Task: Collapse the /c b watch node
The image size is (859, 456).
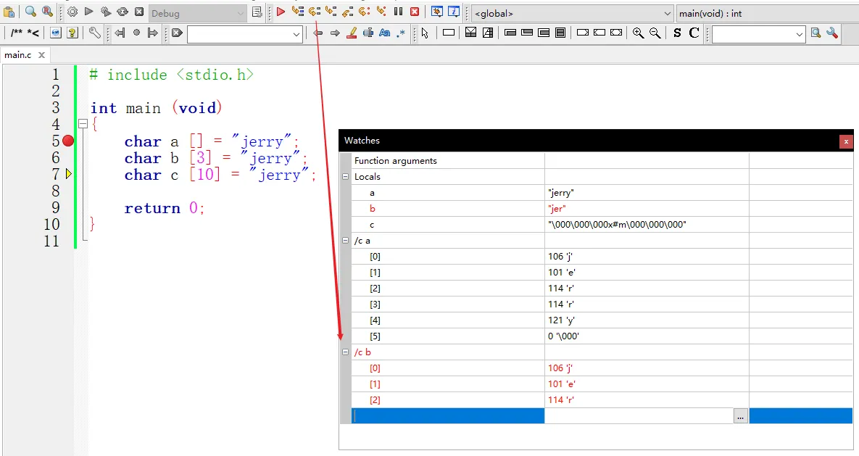Action: pyautogui.click(x=345, y=352)
